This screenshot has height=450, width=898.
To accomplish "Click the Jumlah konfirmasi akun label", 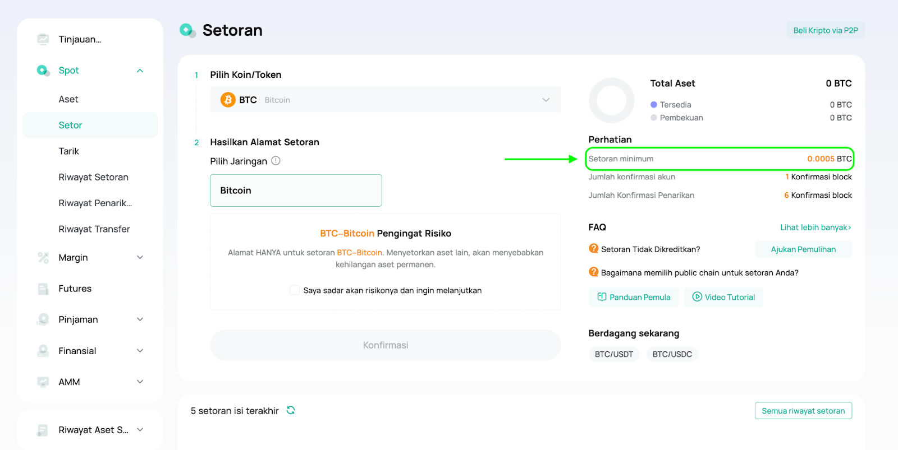I will [x=632, y=177].
